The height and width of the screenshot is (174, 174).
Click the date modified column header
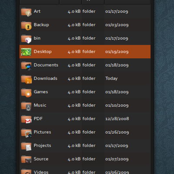(x=127, y=2)
